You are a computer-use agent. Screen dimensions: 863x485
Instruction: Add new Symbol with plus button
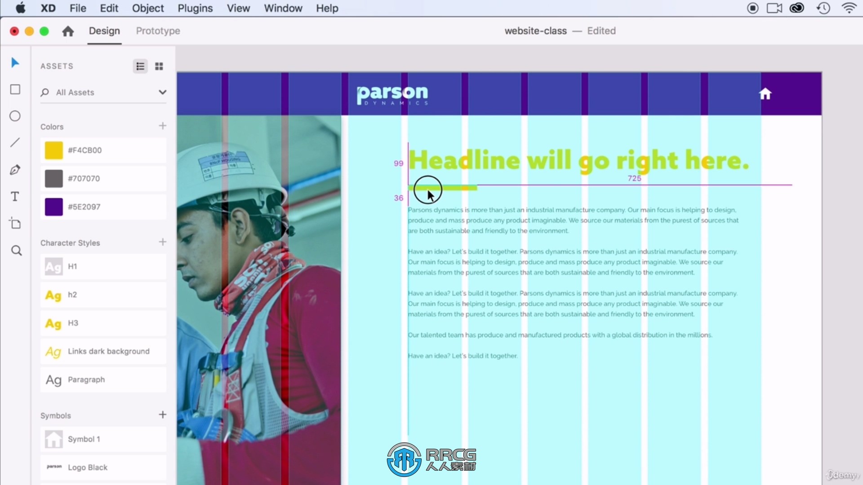[x=162, y=414]
